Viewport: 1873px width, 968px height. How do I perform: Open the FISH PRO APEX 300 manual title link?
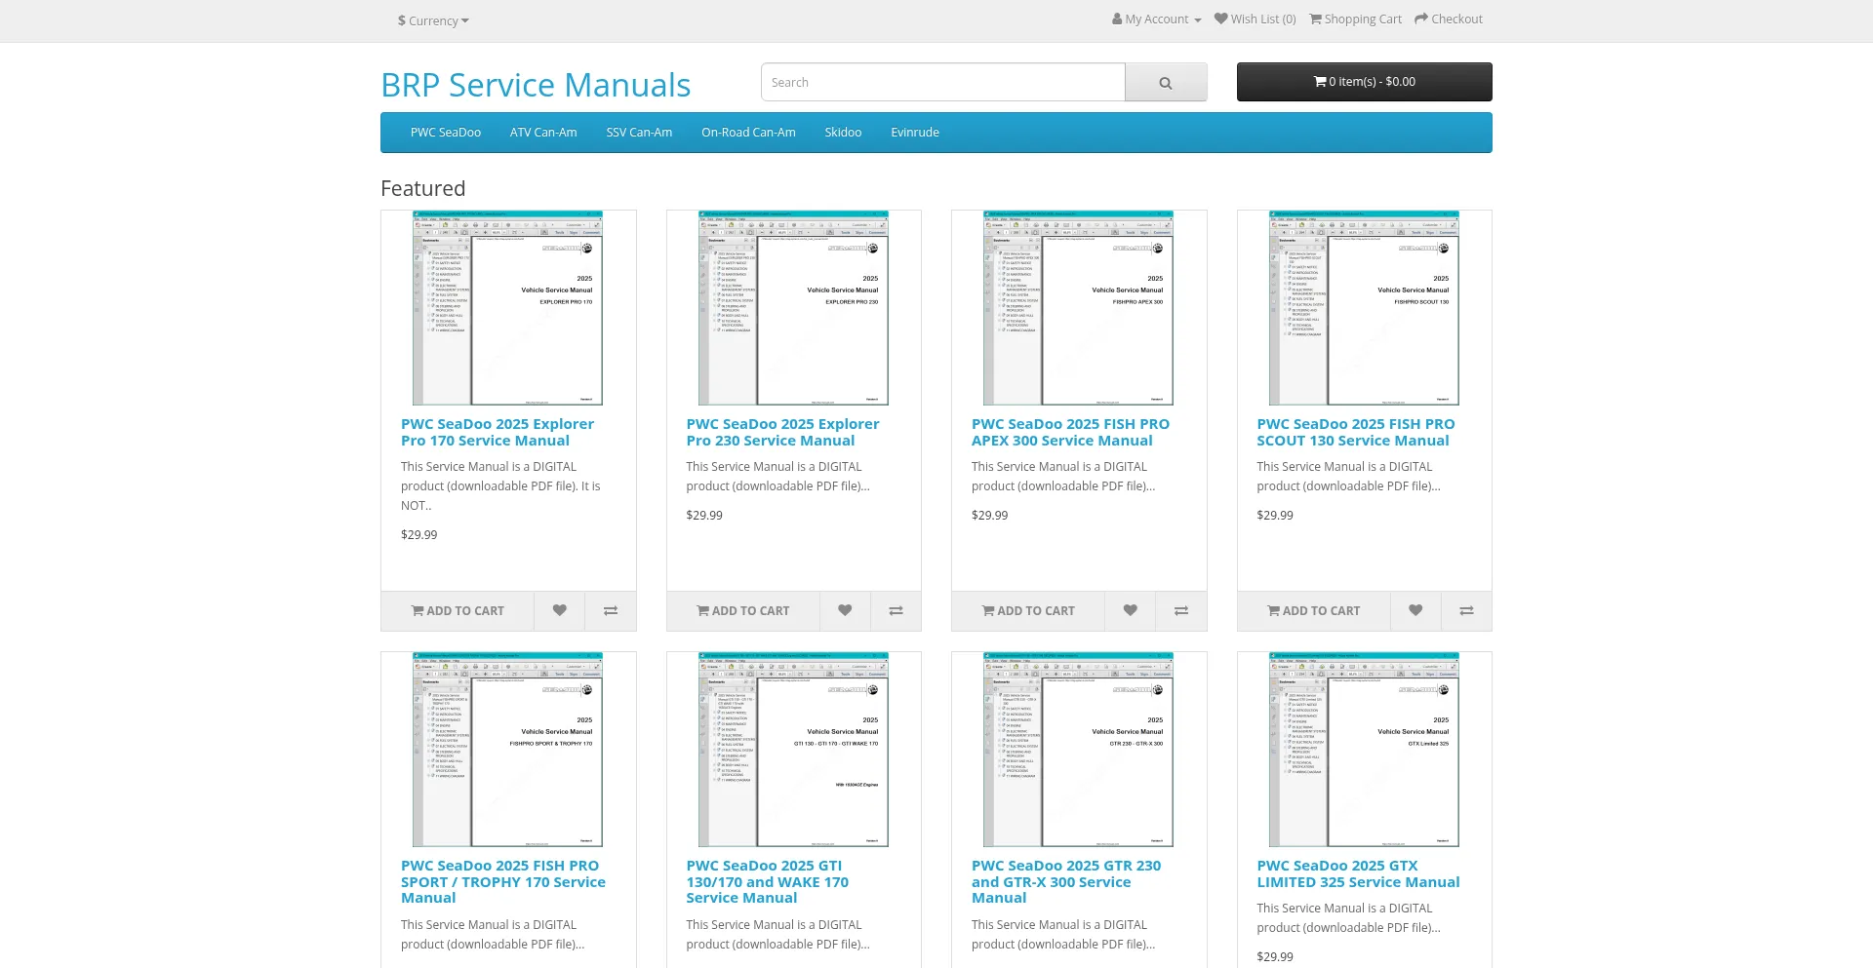tap(1069, 432)
